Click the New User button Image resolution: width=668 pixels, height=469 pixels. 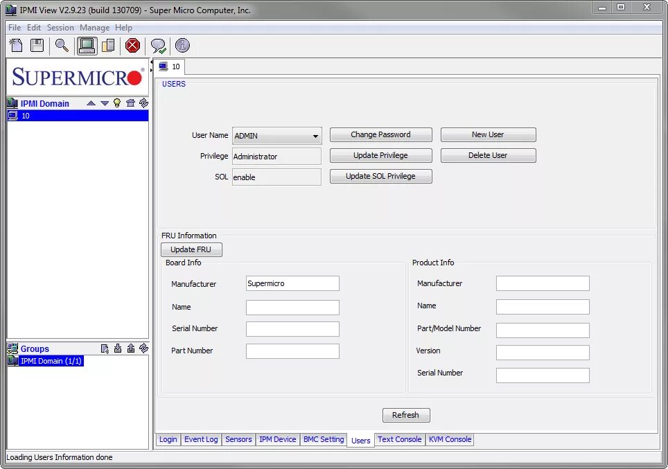click(488, 134)
